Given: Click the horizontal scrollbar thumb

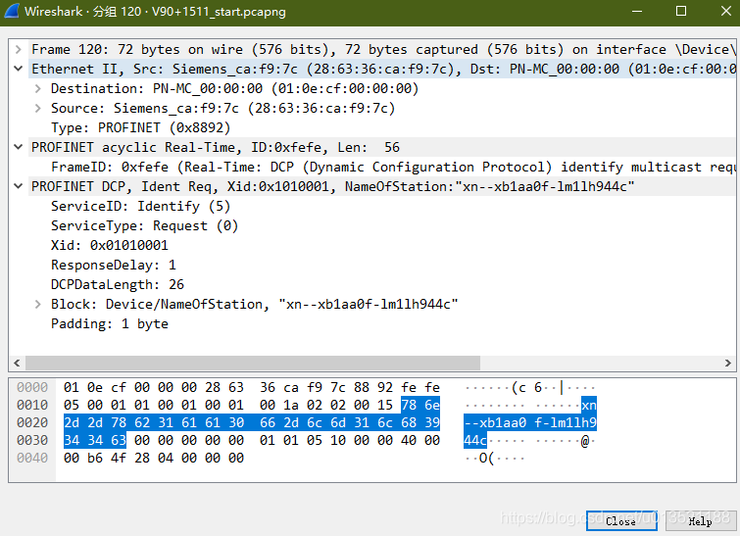Looking at the screenshot, I should (253, 363).
